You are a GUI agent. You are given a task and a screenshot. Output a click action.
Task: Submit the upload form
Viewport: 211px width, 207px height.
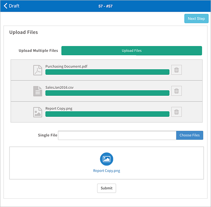pos(107,188)
